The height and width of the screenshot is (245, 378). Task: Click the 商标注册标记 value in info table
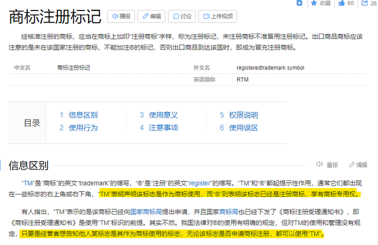click(73, 68)
